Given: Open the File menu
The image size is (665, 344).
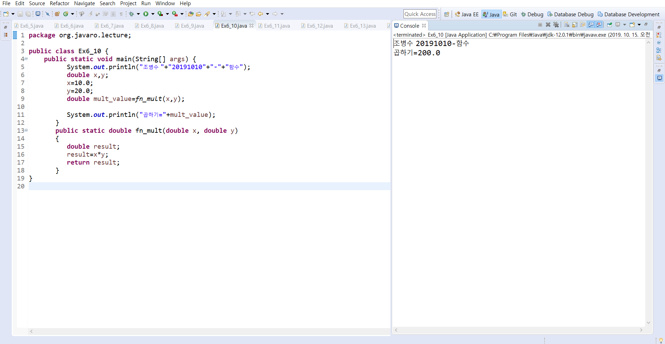Looking at the screenshot, I should point(6,3).
